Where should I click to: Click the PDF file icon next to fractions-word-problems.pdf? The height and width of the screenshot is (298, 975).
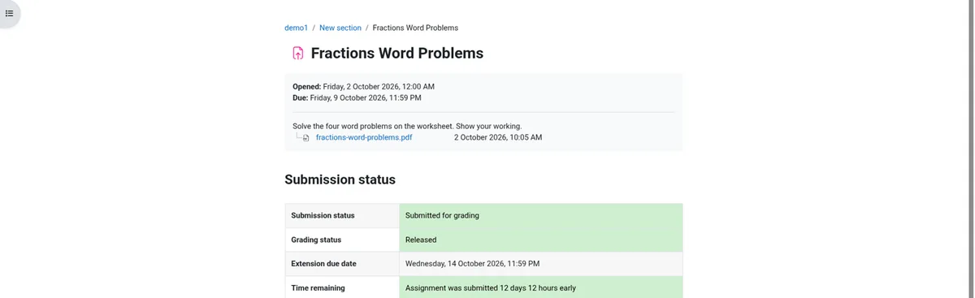[306, 138]
